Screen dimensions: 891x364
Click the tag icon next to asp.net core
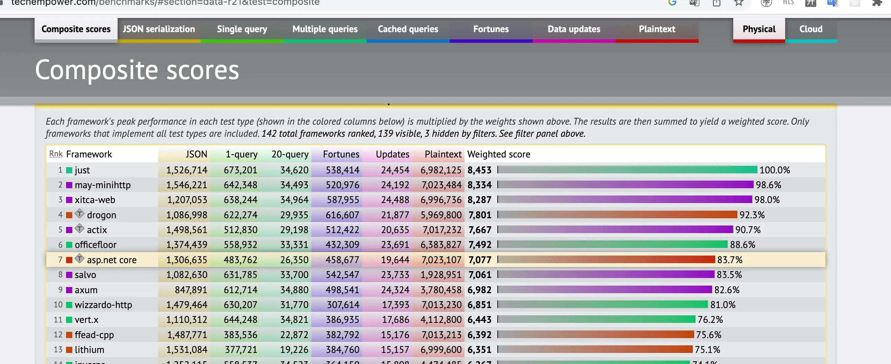tap(80, 259)
